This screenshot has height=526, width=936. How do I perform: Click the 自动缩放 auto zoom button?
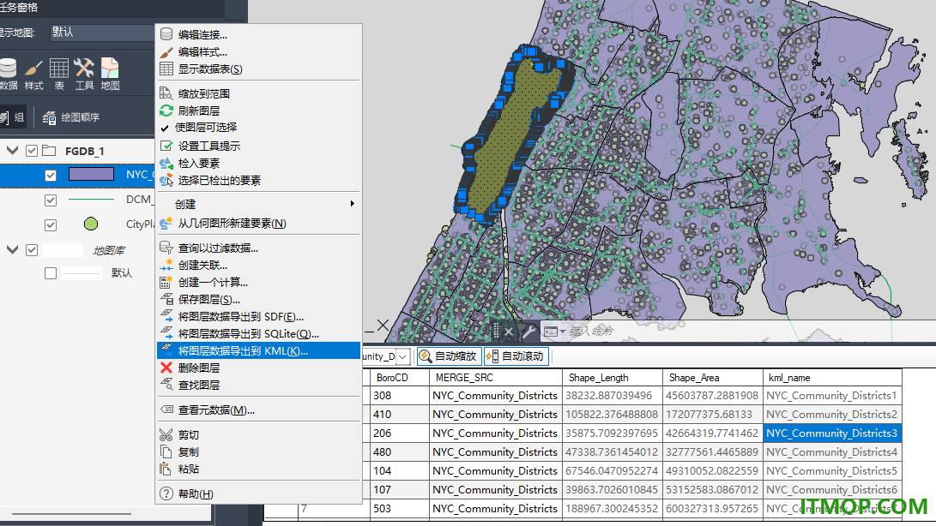(450, 356)
